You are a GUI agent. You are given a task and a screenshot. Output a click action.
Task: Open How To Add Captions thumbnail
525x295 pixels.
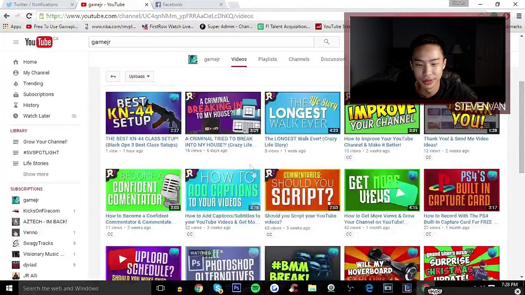[223, 190]
